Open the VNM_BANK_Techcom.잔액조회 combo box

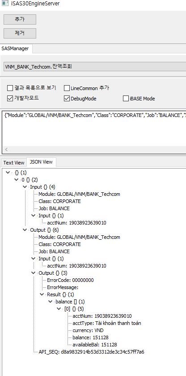pos(95,66)
